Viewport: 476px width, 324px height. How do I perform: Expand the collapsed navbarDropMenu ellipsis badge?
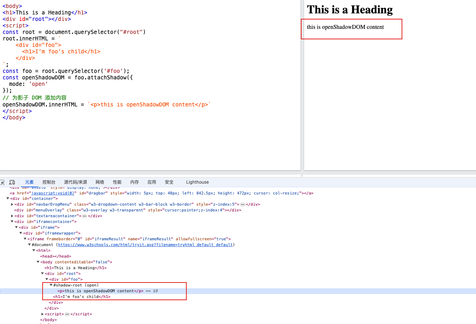[x=243, y=205]
